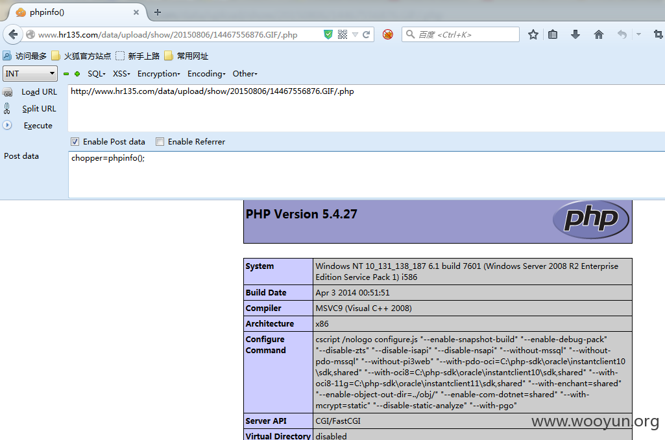The image size is (665, 440).
Task: Click the PHP logo image
Action: coord(591,220)
